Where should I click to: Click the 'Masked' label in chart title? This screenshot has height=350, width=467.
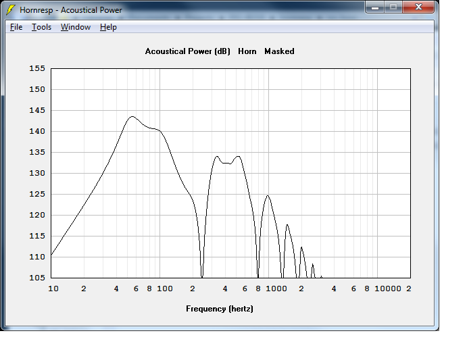(x=279, y=51)
